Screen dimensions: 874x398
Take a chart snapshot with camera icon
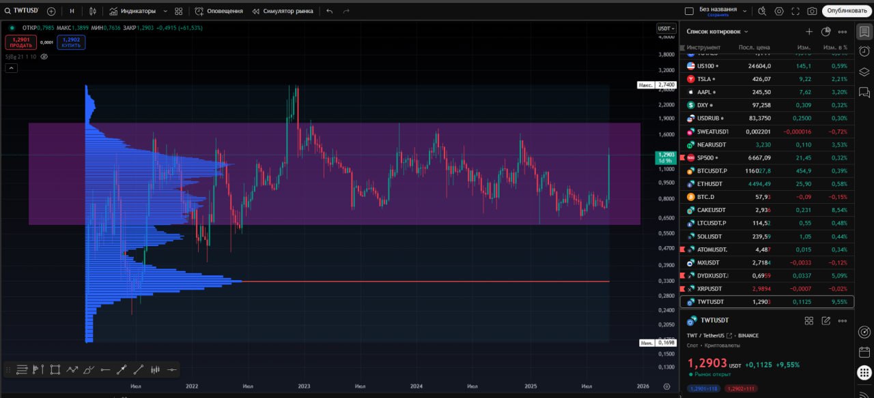[x=812, y=11]
